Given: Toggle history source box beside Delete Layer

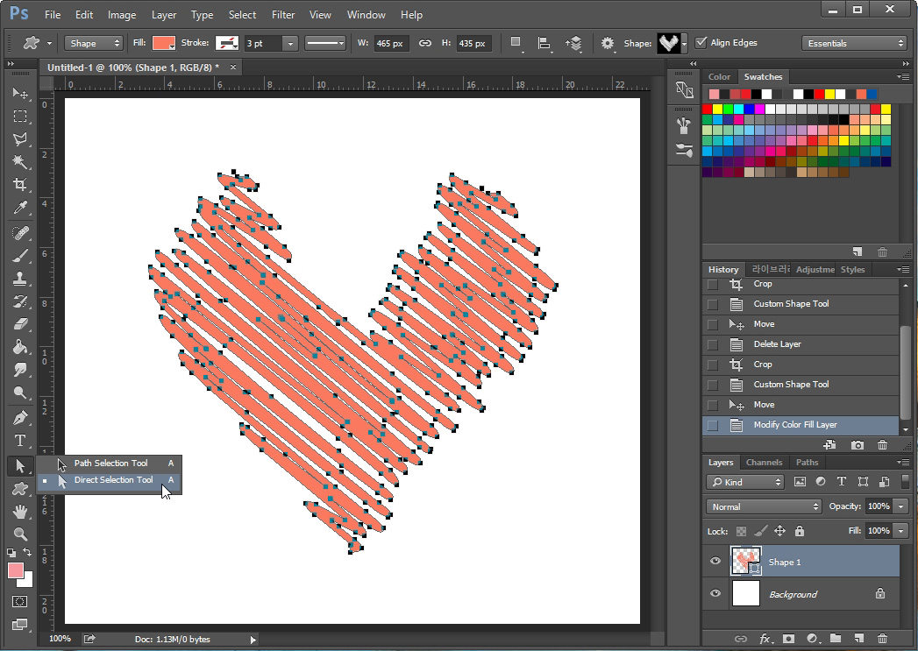Looking at the screenshot, I should (713, 344).
